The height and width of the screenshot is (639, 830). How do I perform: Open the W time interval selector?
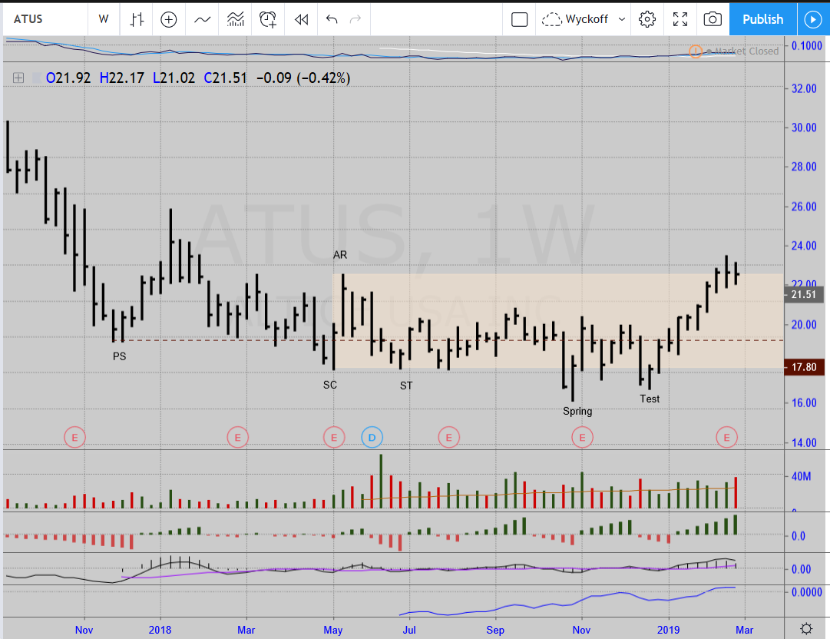pos(103,19)
